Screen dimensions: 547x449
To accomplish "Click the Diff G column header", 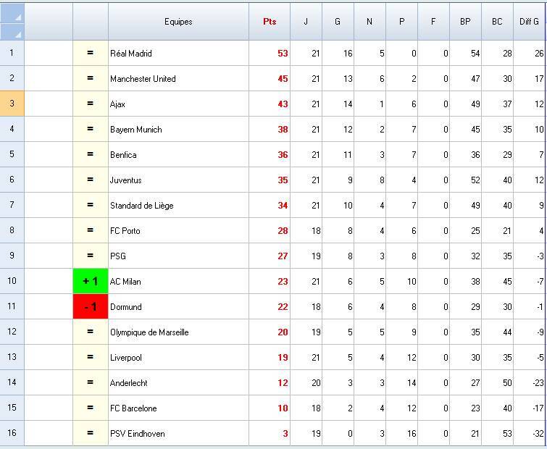I will coord(530,22).
